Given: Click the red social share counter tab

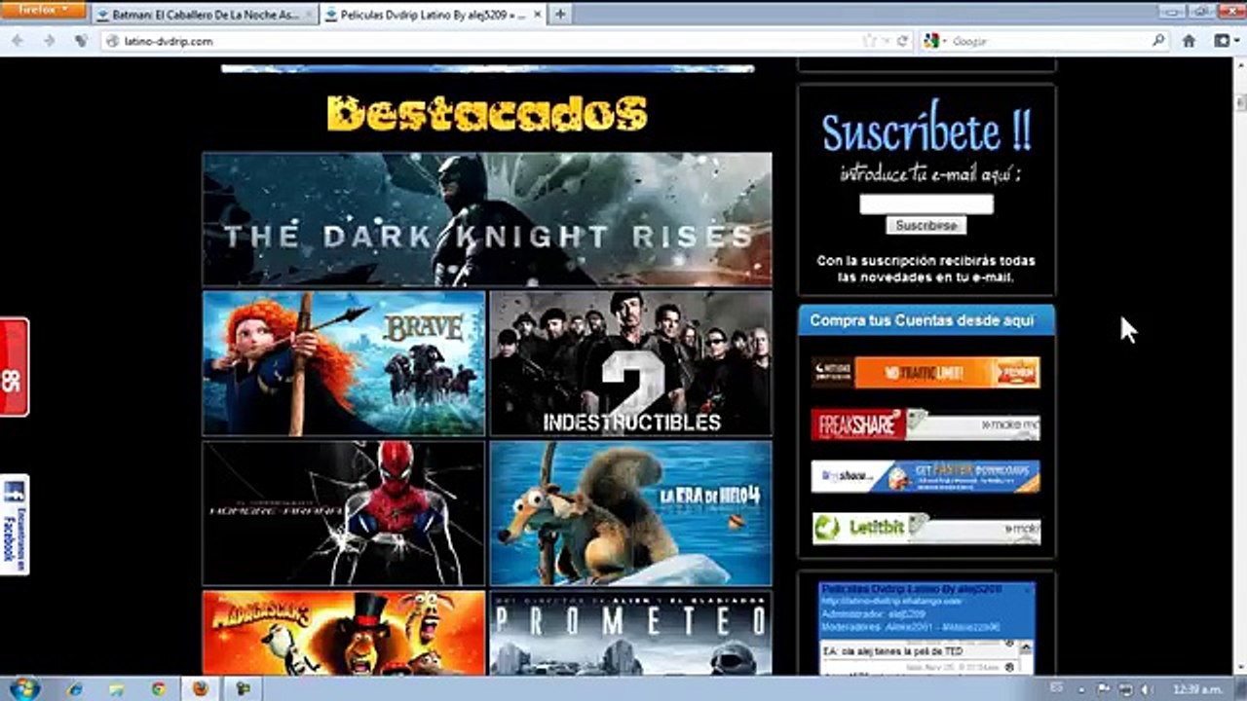Looking at the screenshot, I should click(15, 367).
